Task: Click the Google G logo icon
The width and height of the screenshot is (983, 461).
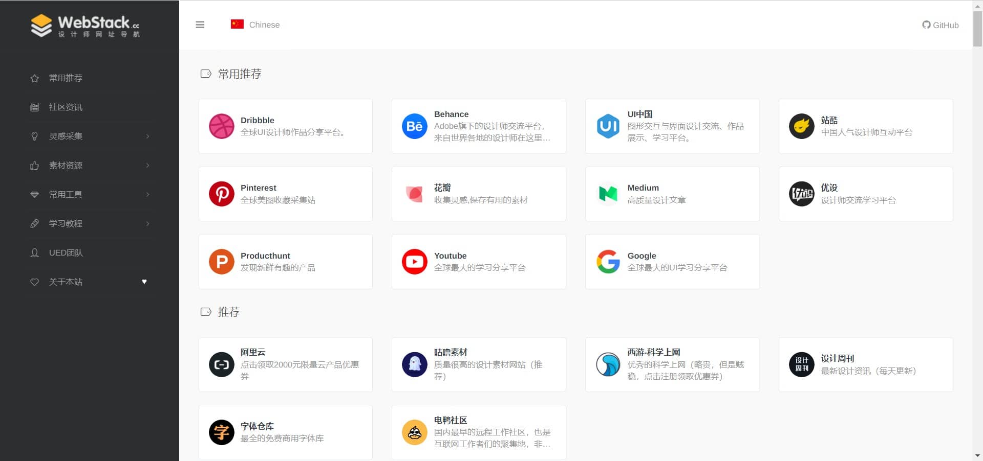Action: point(608,262)
